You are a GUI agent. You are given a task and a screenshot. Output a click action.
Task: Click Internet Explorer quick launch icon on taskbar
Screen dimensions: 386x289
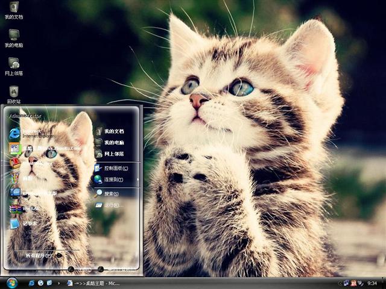[31, 283]
